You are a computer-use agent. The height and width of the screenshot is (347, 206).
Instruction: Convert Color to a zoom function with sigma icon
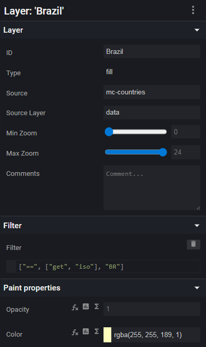[96, 331]
